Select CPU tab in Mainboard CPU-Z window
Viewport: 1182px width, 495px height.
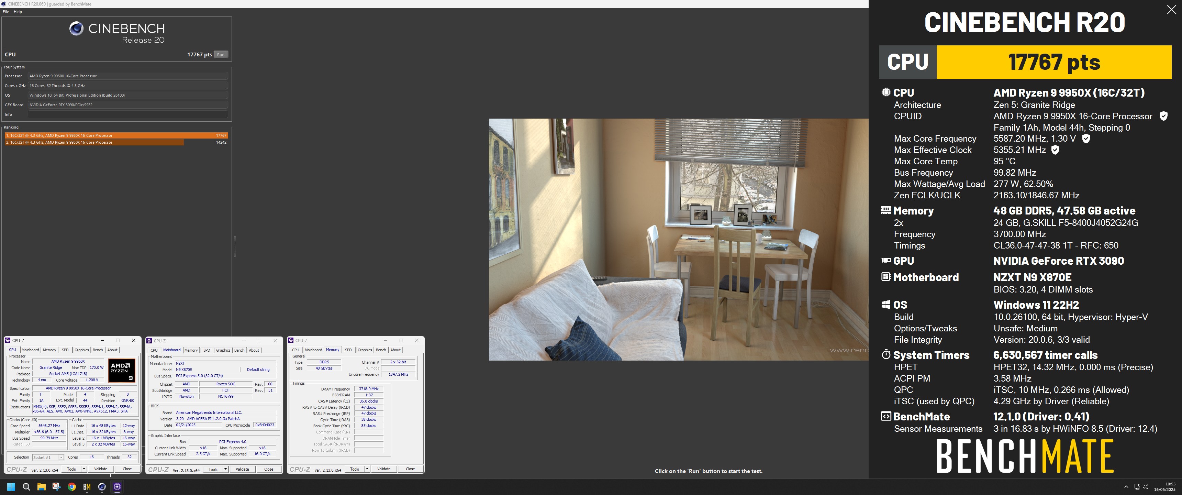tap(154, 350)
